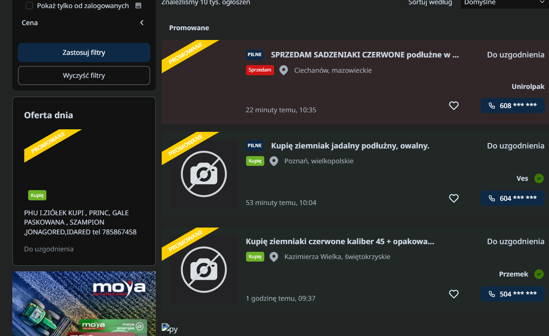Click image icon next to logged-in filter
Viewport: 549px width, 336px height.
[138, 6]
